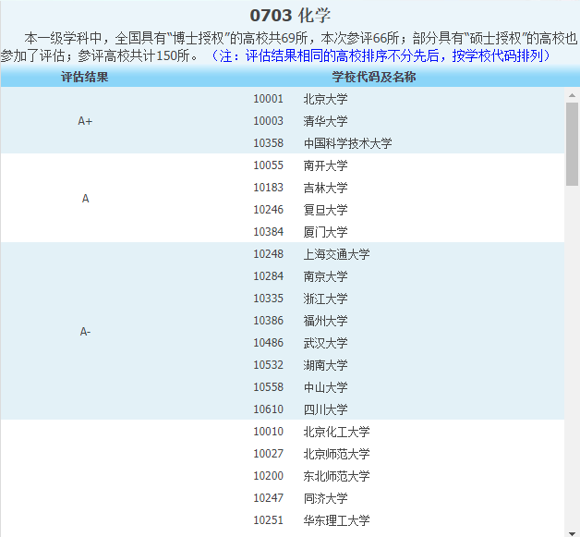Click the title 0703 化学
Image resolution: width=580 pixels, height=537 pixels.
[290, 16]
